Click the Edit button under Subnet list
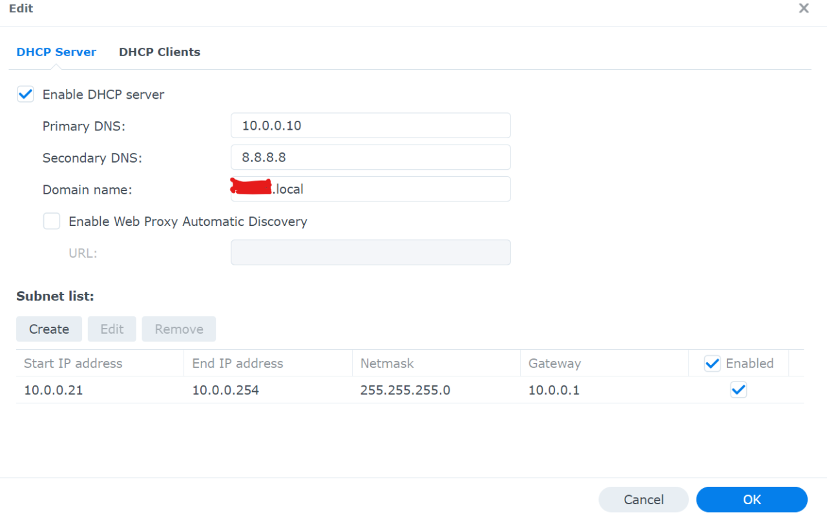The width and height of the screenshot is (827, 521). pyautogui.click(x=112, y=329)
